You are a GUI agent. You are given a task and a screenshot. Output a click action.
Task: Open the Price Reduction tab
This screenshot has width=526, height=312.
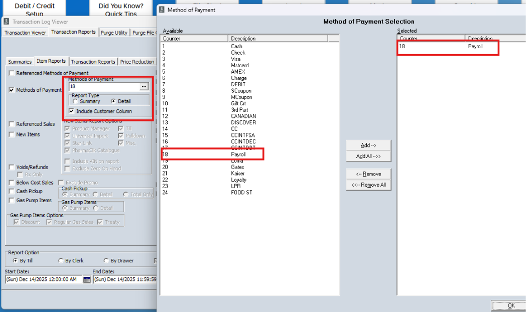tap(137, 62)
